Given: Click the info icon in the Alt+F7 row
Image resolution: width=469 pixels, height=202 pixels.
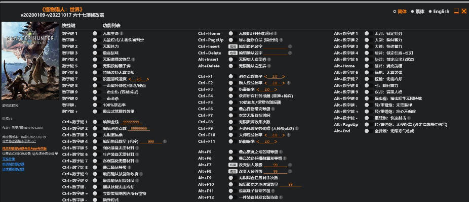Looking at the screenshot, I should coord(290,165).
